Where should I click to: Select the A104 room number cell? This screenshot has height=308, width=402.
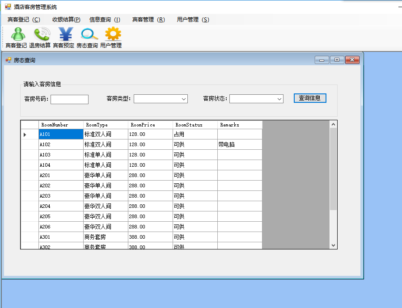pos(61,165)
